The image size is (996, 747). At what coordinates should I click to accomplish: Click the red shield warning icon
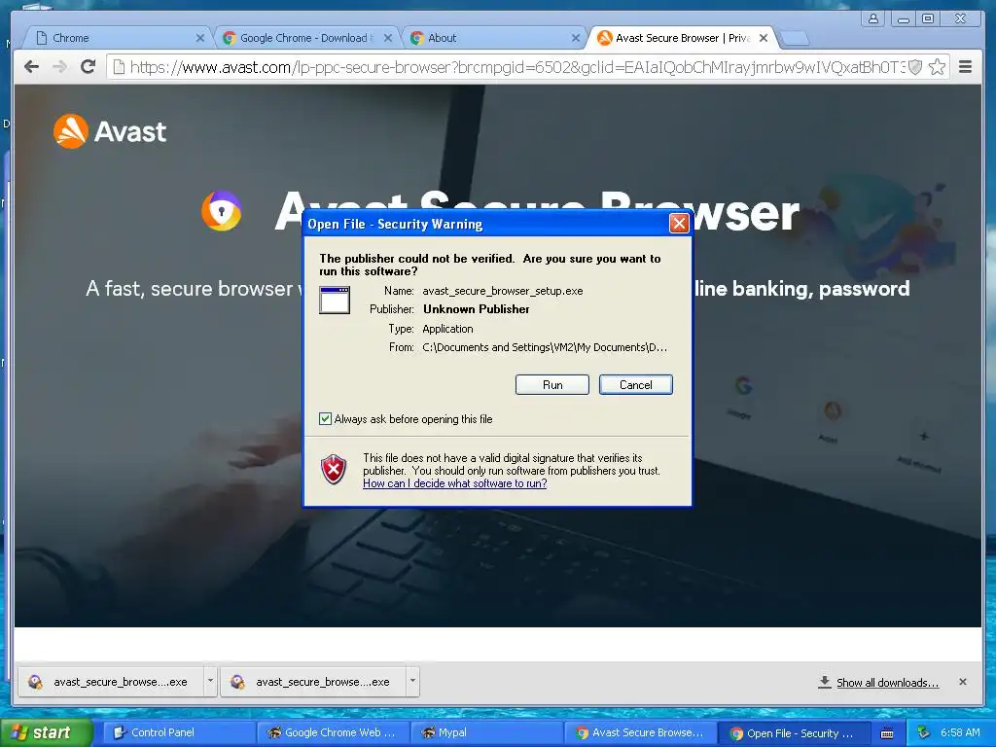click(x=334, y=470)
